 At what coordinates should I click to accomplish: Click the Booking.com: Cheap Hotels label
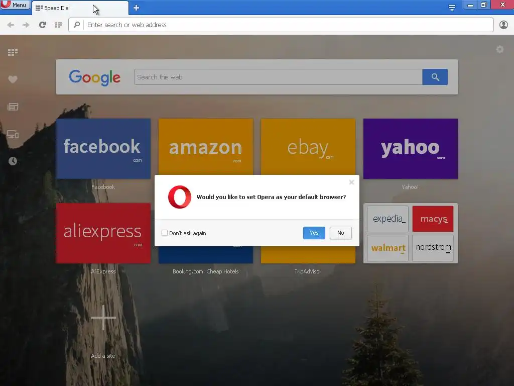click(x=206, y=271)
